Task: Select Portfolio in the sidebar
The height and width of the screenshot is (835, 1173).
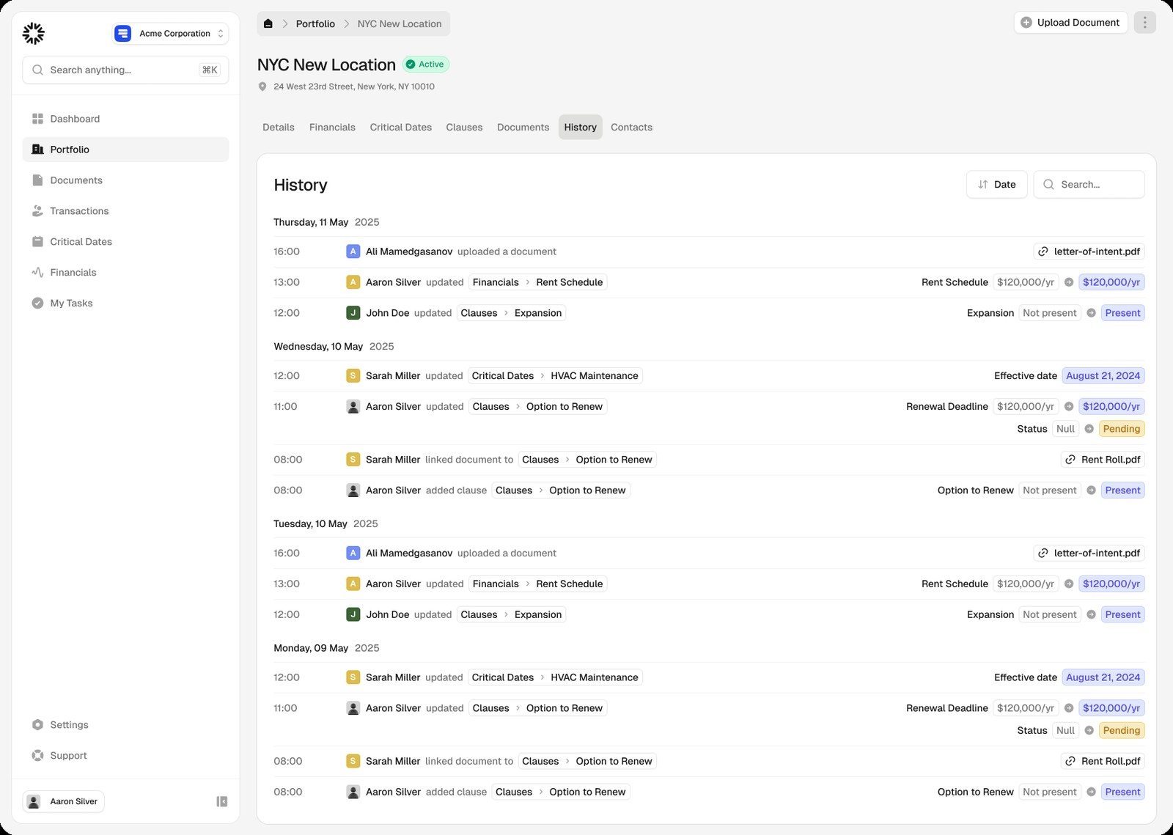Action: point(125,150)
